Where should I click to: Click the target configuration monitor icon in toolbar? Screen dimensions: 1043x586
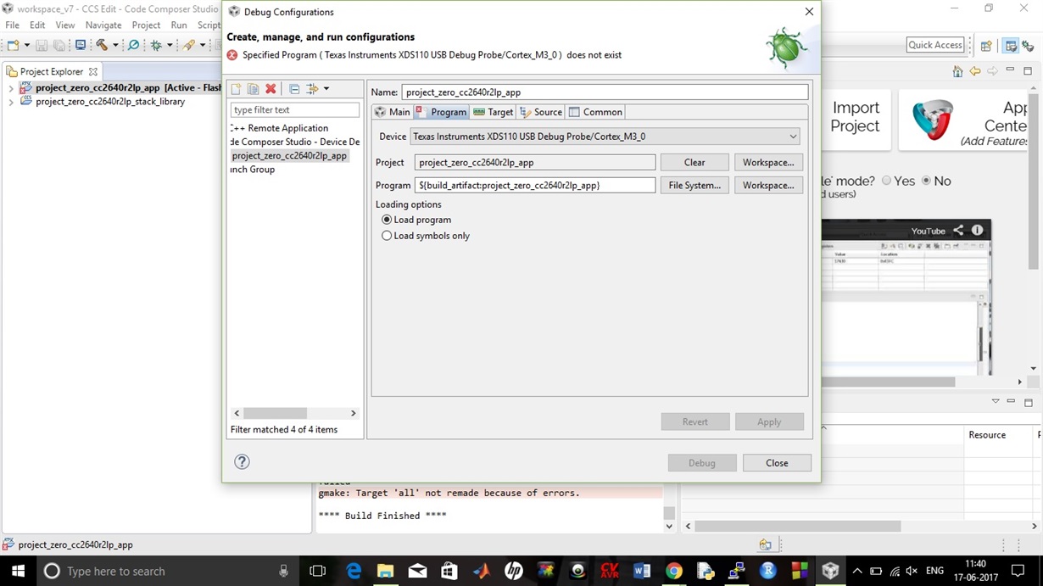[x=81, y=45]
